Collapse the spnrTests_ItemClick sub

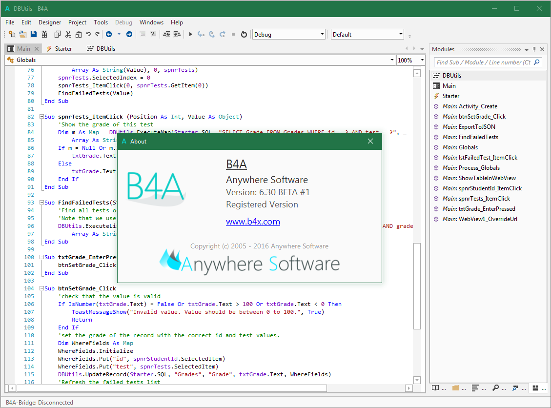(x=41, y=116)
